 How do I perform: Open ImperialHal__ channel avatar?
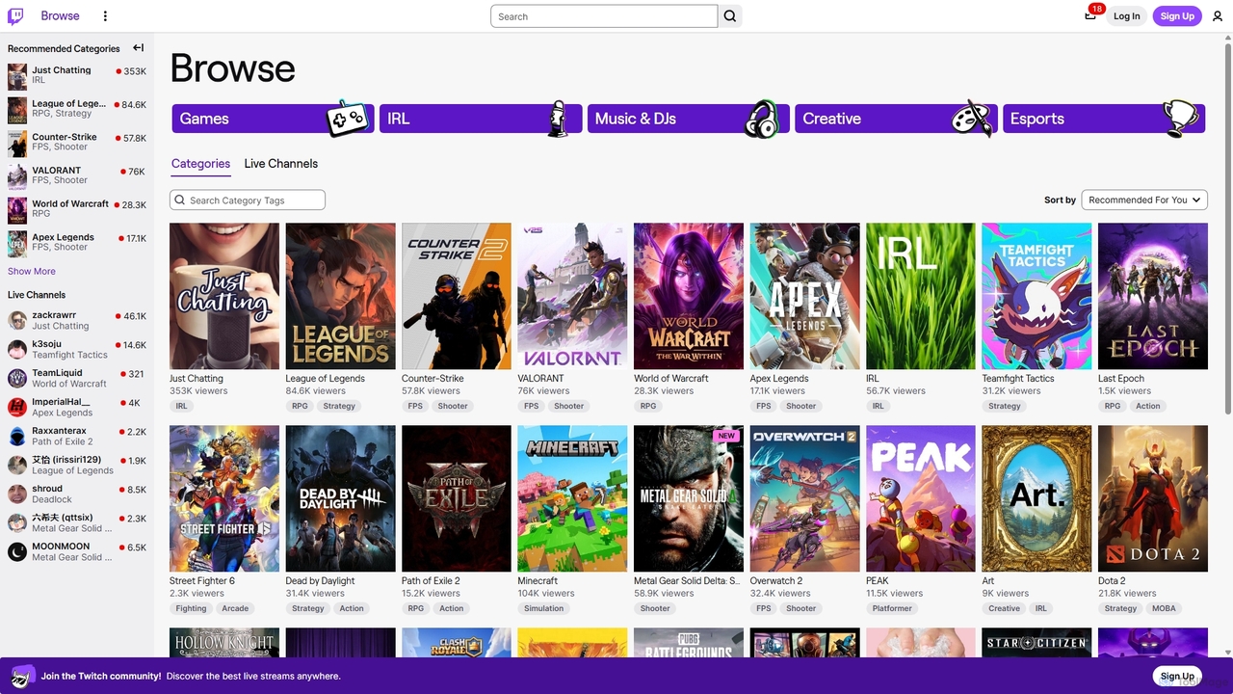[x=17, y=407]
